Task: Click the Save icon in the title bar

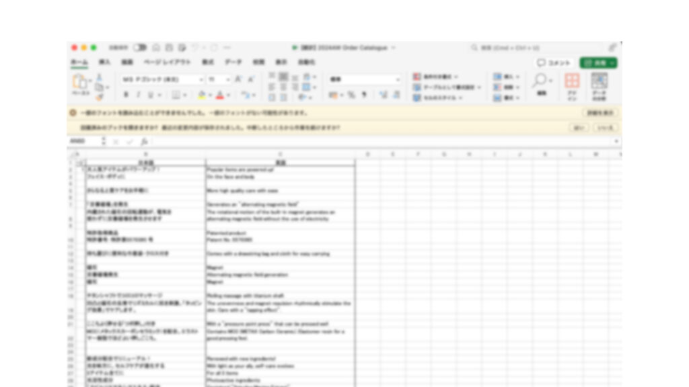Action: point(169,48)
